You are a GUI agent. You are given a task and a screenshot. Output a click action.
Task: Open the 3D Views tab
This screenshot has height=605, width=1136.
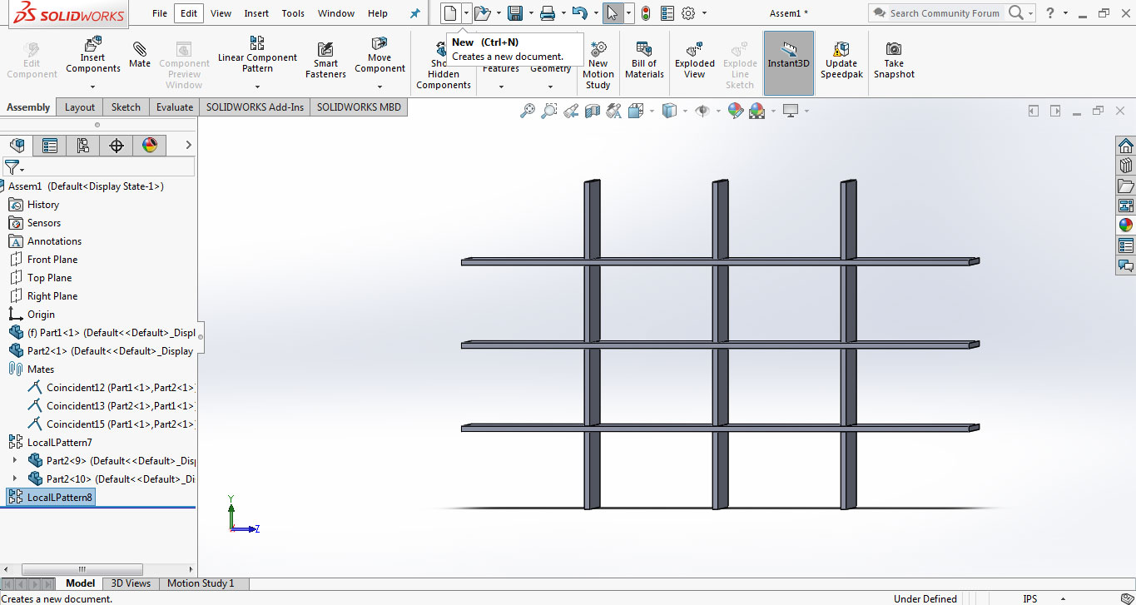131,583
